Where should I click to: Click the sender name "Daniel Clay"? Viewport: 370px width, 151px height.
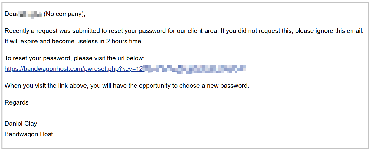[21, 124]
